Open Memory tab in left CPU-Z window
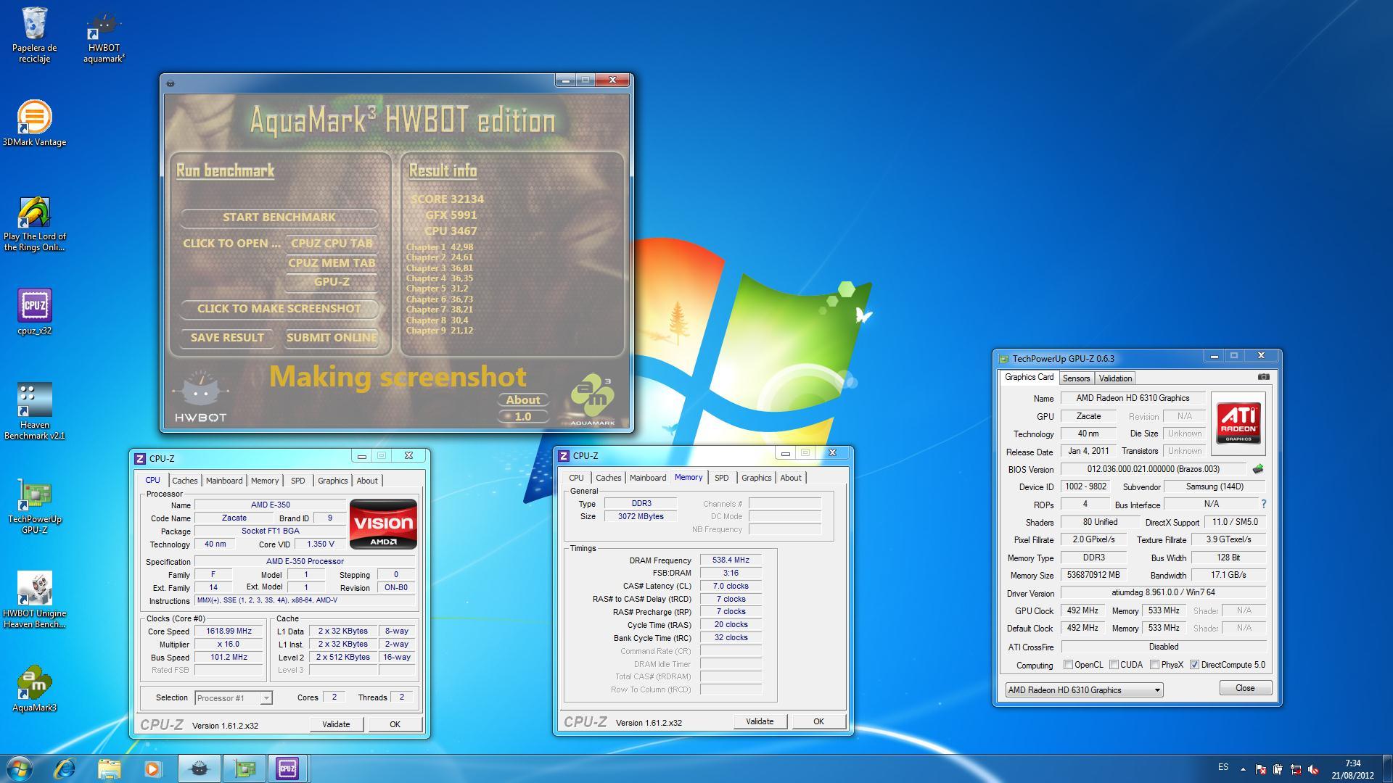 click(x=265, y=481)
